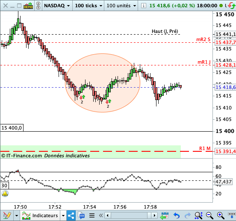Click the yellow alert bell icon
Screen dimensions: 236x221
[x=5, y=194]
